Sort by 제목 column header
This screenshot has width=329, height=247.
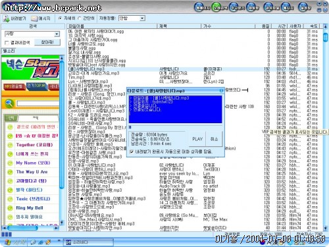179,26
